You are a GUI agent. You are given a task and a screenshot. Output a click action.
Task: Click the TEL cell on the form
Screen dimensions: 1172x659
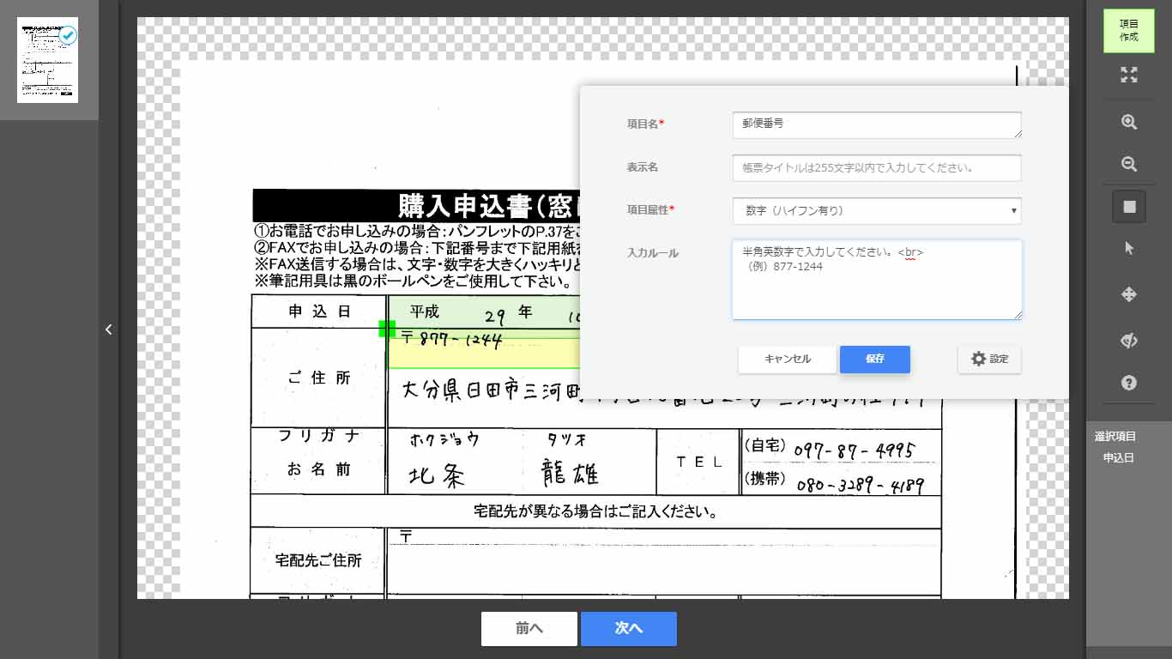[x=698, y=462]
